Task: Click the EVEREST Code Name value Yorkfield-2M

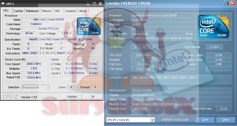Action: 163,20
